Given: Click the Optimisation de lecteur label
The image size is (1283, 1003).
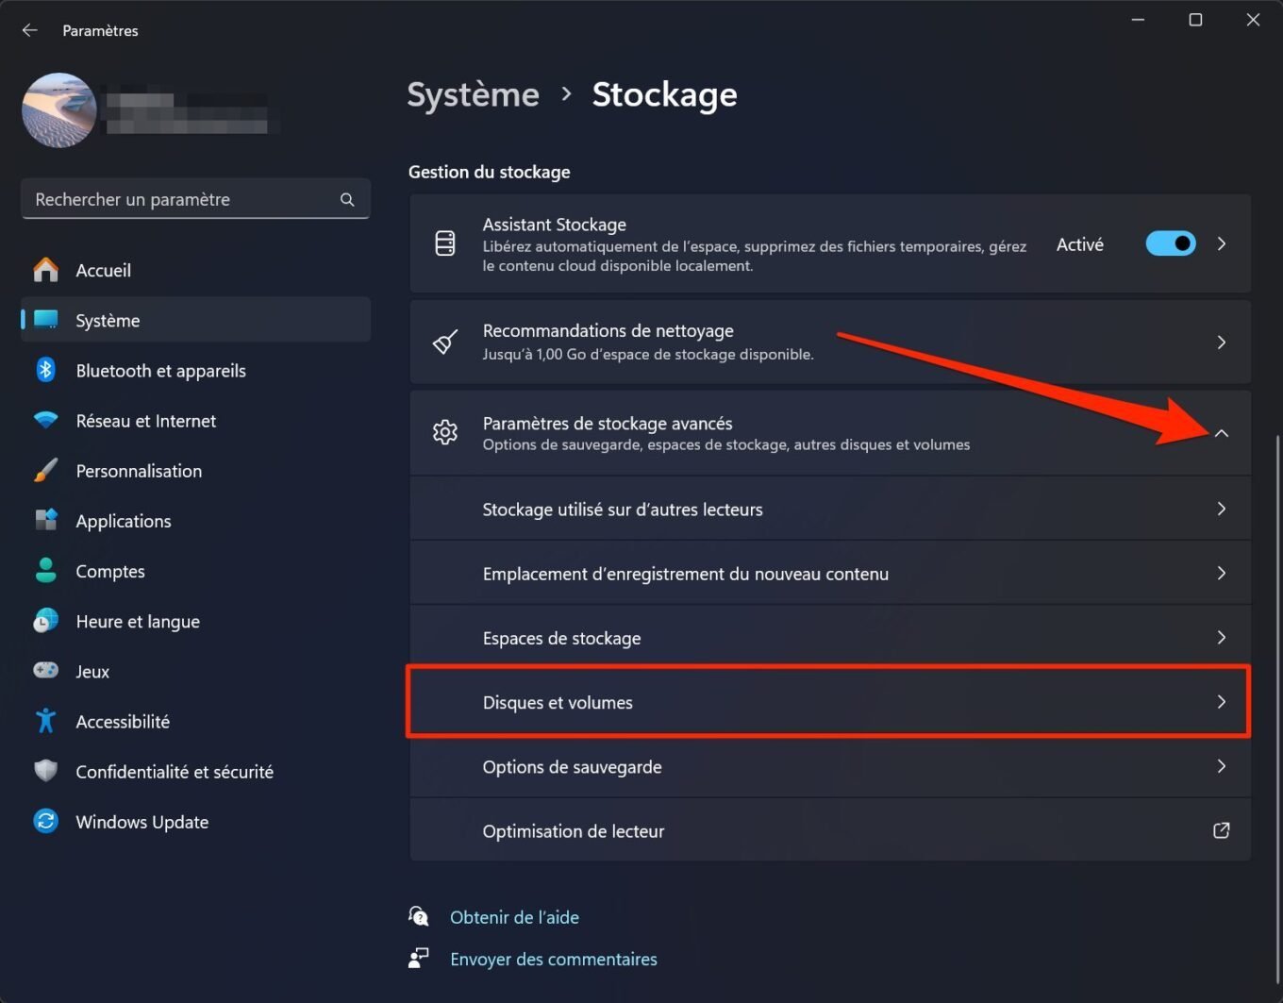Looking at the screenshot, I should point(574,831).
